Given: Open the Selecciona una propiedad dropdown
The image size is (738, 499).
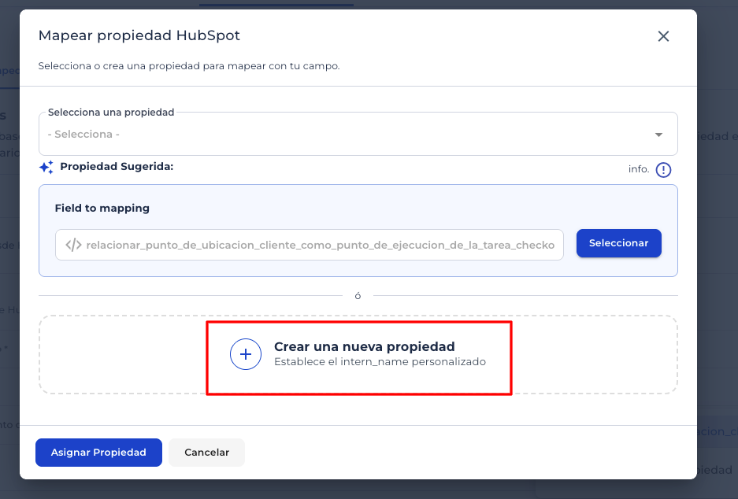Looking at the screenshot, I should [x=358, y=135].
